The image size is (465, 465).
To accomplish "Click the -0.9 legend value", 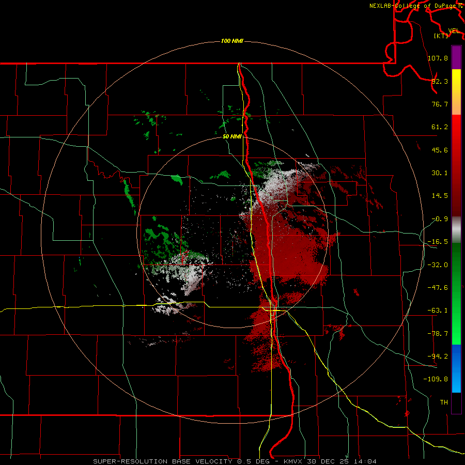I will click(440, 219).
